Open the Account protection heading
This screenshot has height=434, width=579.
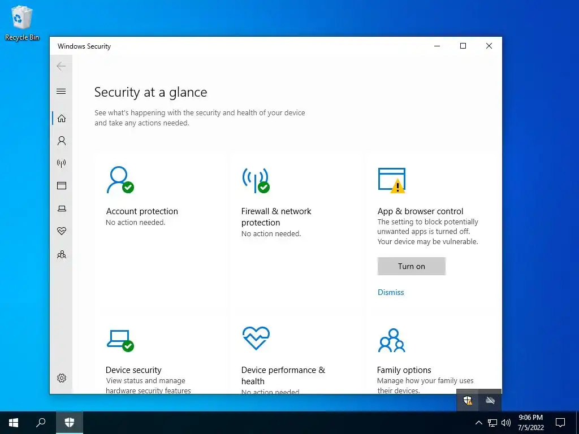(142, 211)
